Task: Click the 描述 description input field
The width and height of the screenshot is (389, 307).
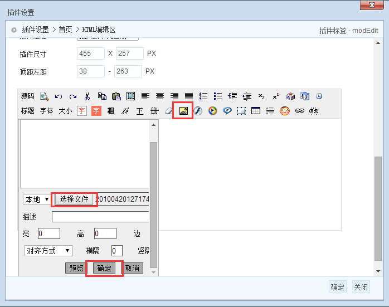Action: pyautogui.click(x=100, y=217)
